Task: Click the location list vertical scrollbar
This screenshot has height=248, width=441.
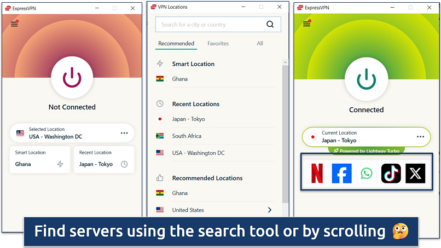Action: click(285, 131)
